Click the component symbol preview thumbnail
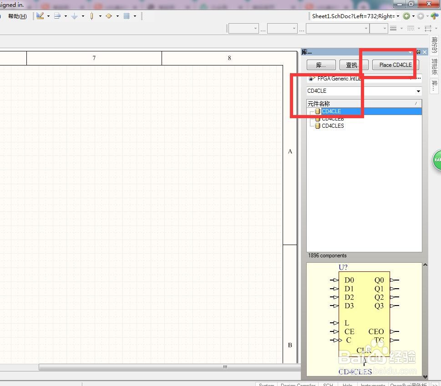 364,319
